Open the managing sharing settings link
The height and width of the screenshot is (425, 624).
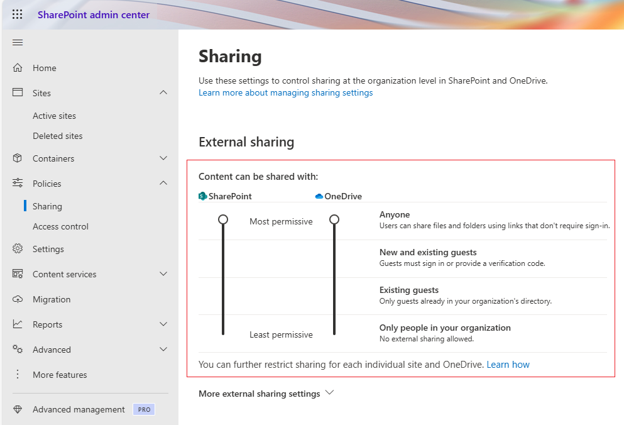click(x=286, y=92)
